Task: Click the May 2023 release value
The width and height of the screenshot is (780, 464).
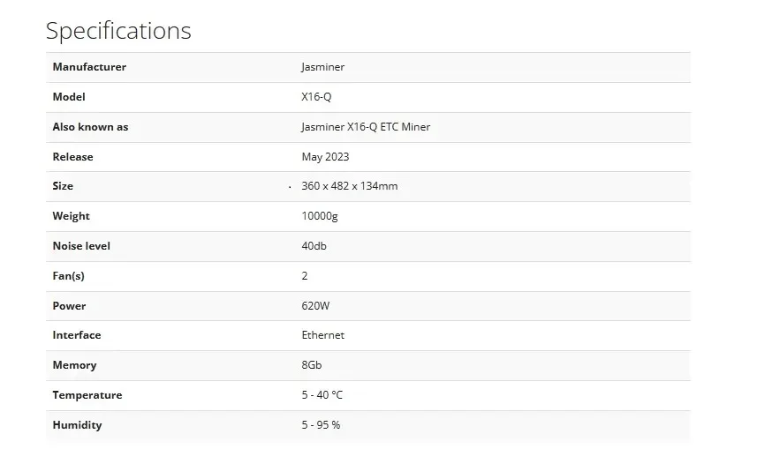Action: [x=325, y=157]
